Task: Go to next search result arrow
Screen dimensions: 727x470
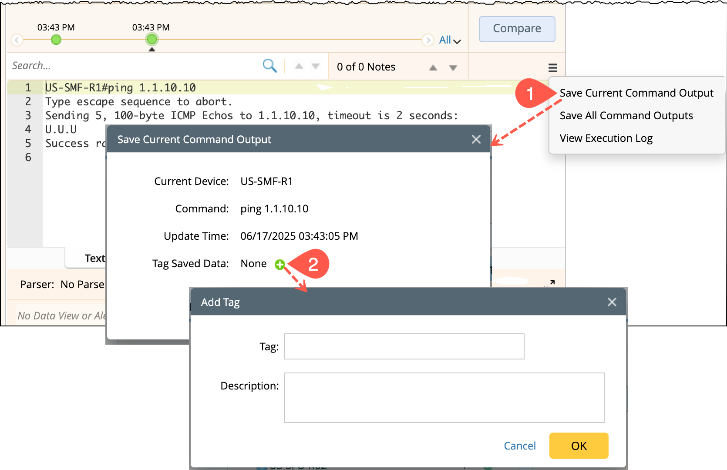Action: 316,67
